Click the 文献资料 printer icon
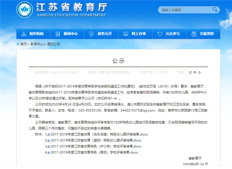The width and height of the screenshot is (232, 169). 194,34
